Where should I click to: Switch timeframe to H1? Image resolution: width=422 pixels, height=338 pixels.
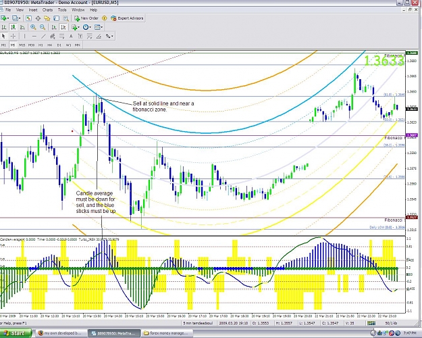point(41,45)
